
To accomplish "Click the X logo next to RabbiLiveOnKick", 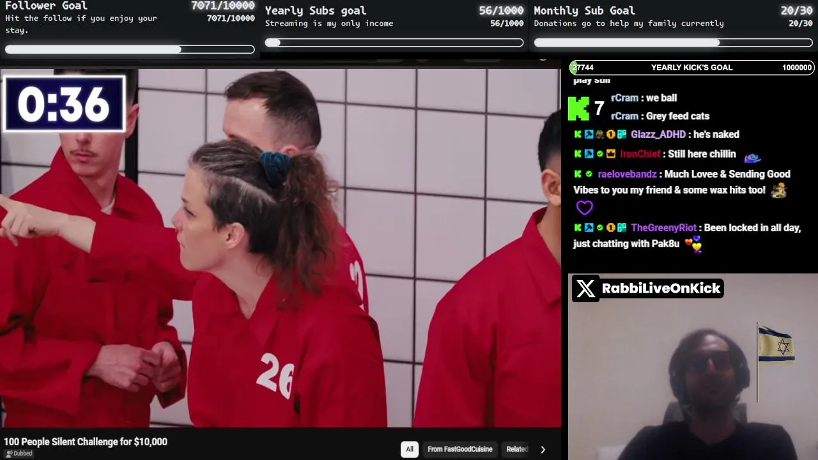I will pyautogui.click(x=585, y=289).
